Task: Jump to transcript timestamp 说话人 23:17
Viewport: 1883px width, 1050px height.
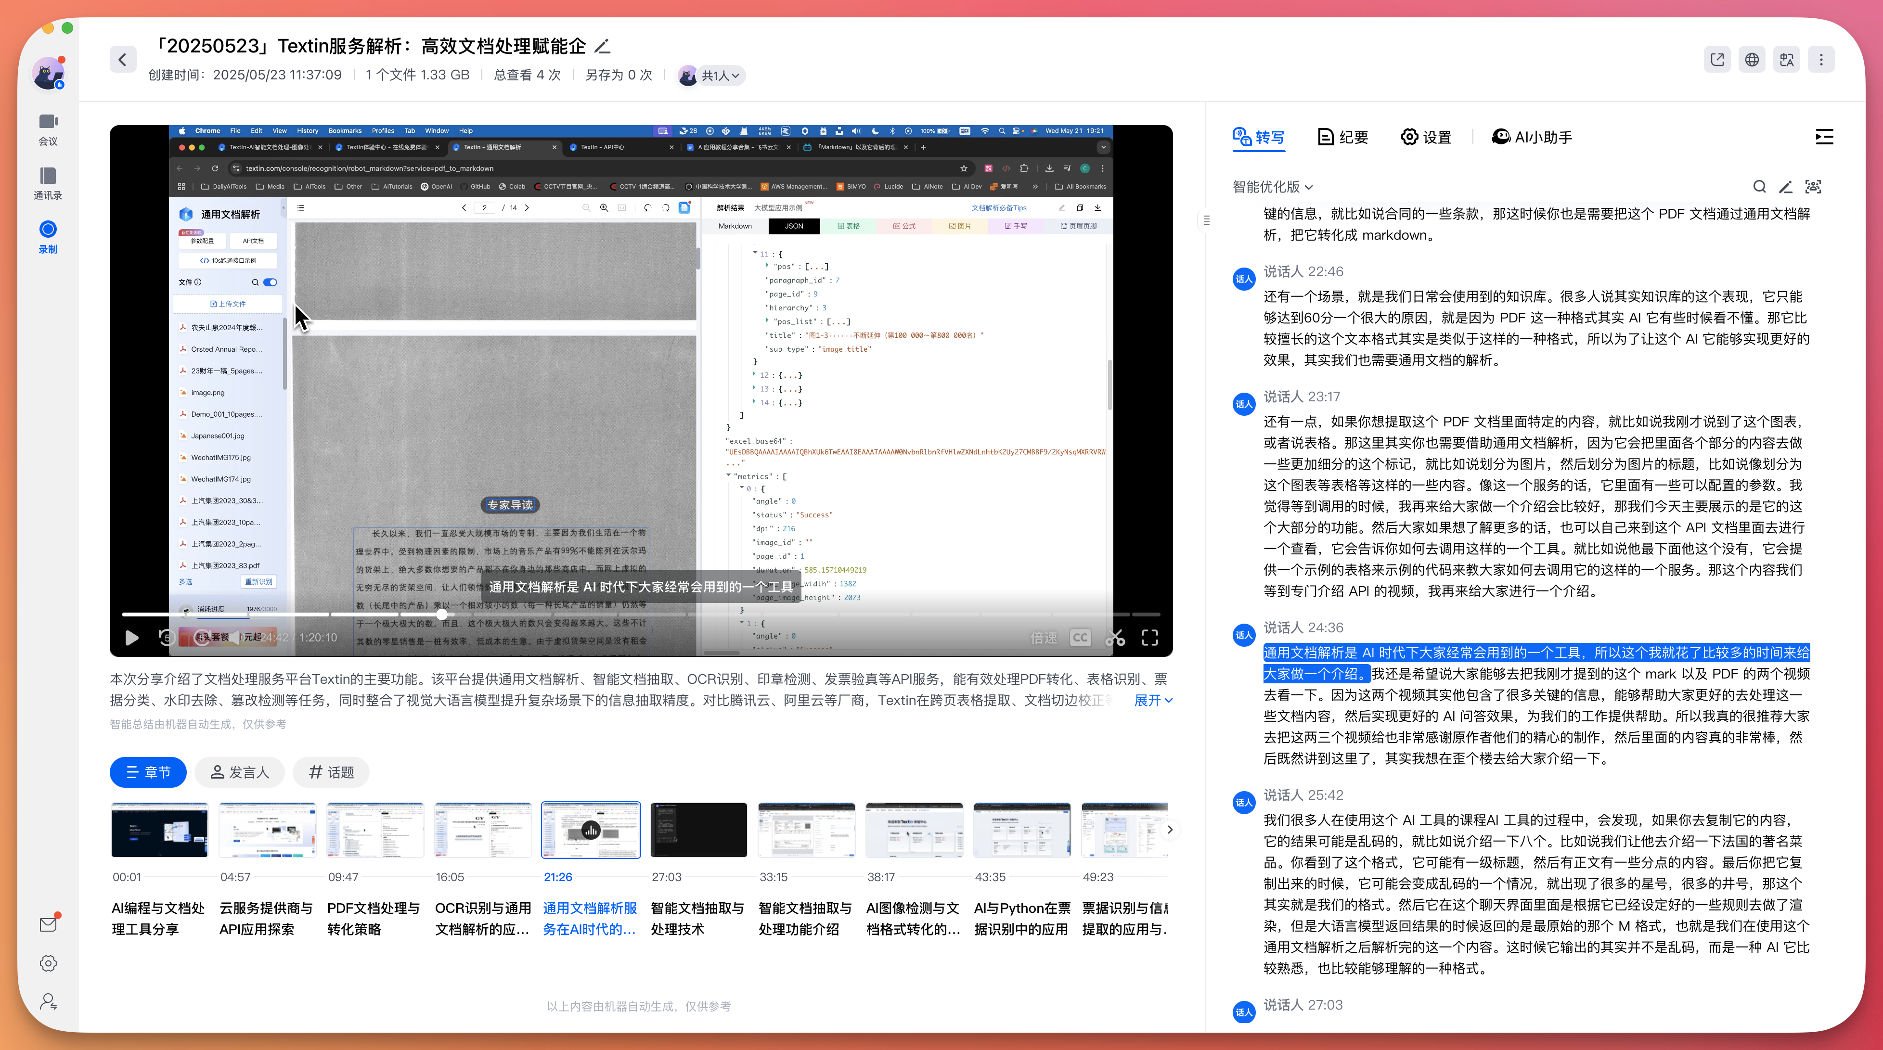Action: tap(1302, 397)
